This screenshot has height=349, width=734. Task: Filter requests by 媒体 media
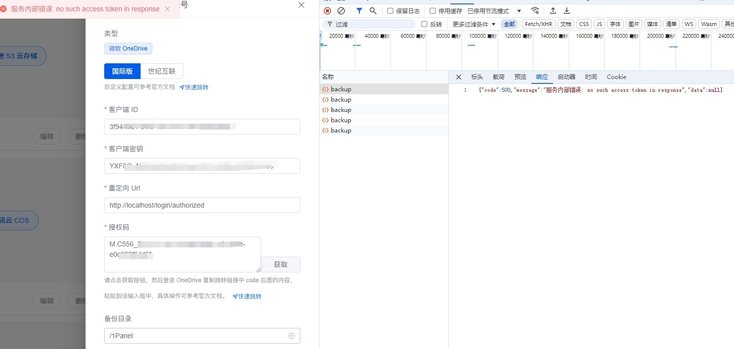[652, 24]
